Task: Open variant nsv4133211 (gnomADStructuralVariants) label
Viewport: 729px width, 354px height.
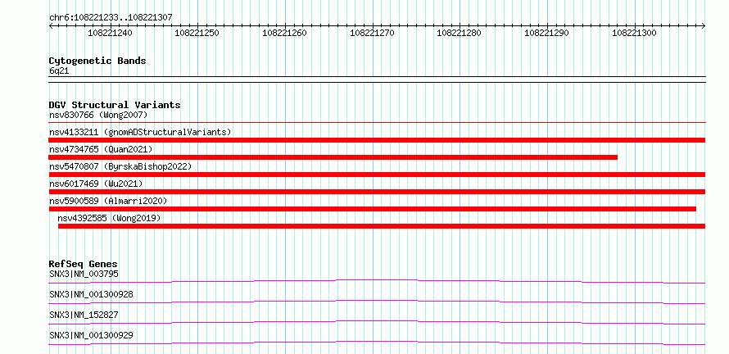Action: point(140,132)
